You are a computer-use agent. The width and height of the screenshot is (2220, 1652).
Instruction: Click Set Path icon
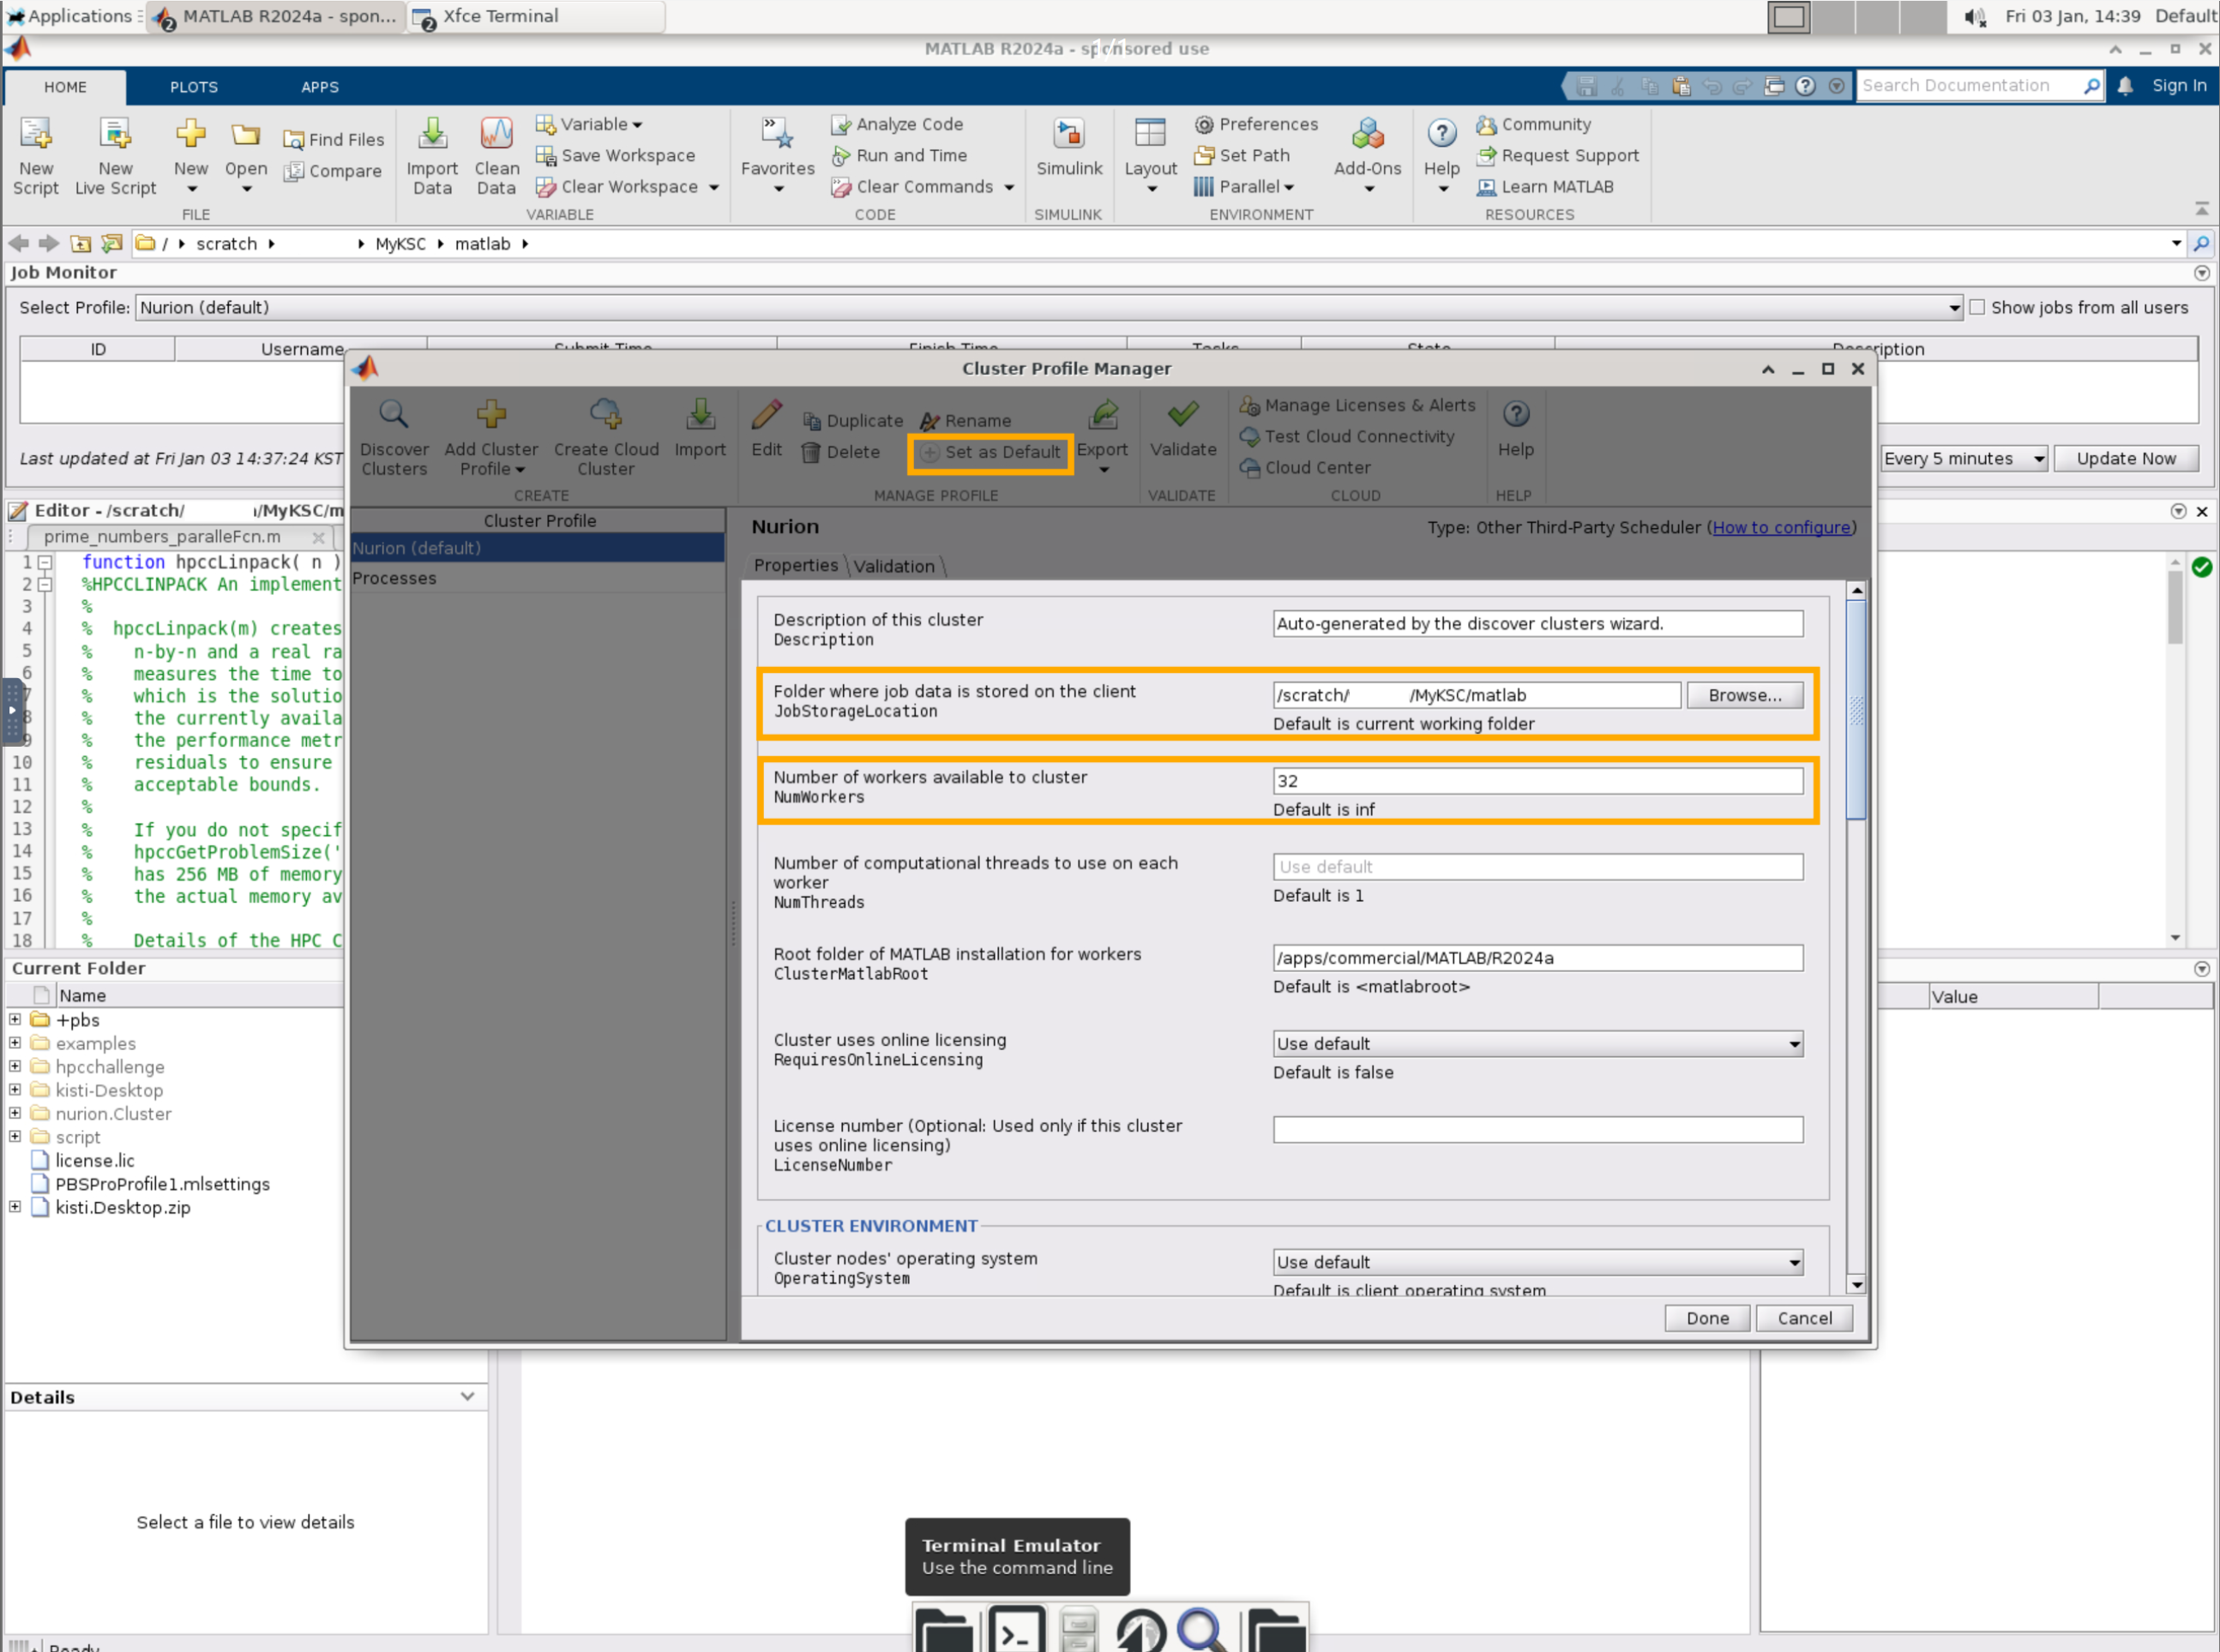1204,155
